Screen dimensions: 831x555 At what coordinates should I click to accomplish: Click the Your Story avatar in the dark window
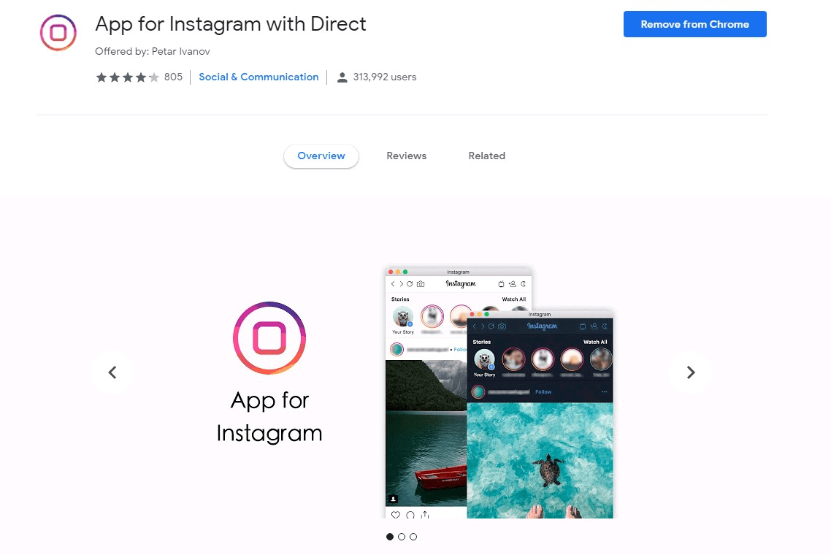(484, 360)
